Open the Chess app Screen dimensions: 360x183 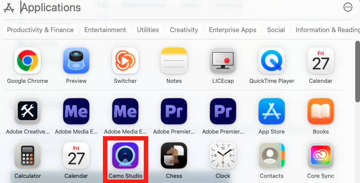click(174, 156)
